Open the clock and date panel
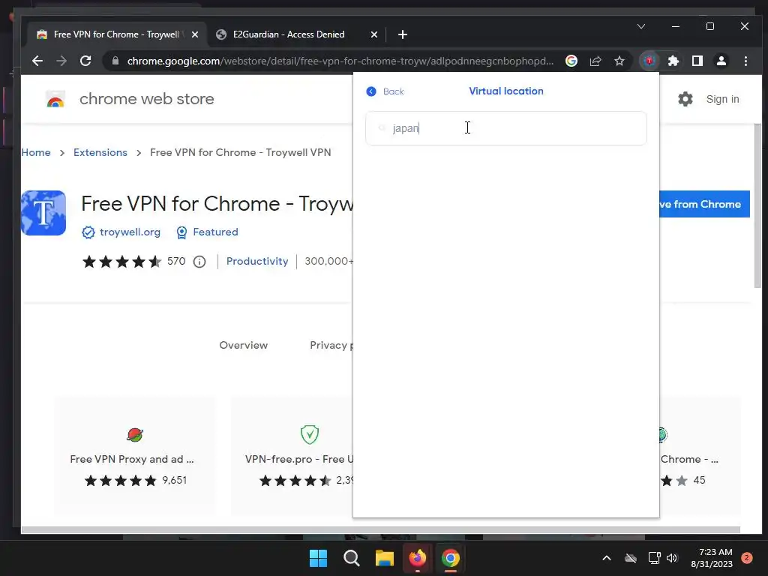The image size is (768, 576). 712,558
